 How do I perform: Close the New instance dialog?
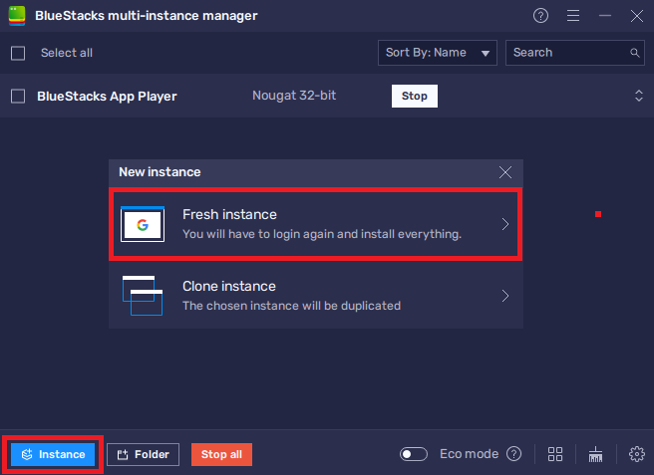[x=505, y=172]
